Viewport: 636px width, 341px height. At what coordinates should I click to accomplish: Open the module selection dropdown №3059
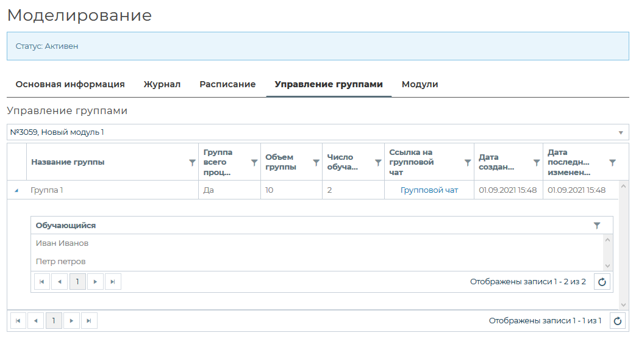(x=621, y=132)
